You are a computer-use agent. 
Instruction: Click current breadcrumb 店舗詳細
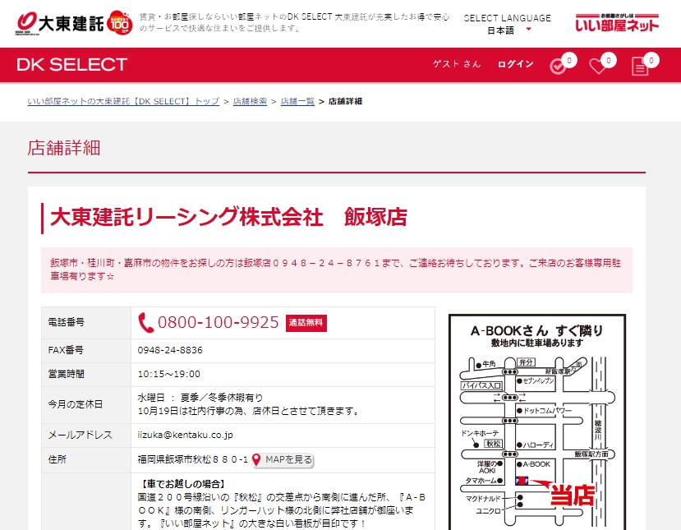pyautogui.click(x=345, y=101)
